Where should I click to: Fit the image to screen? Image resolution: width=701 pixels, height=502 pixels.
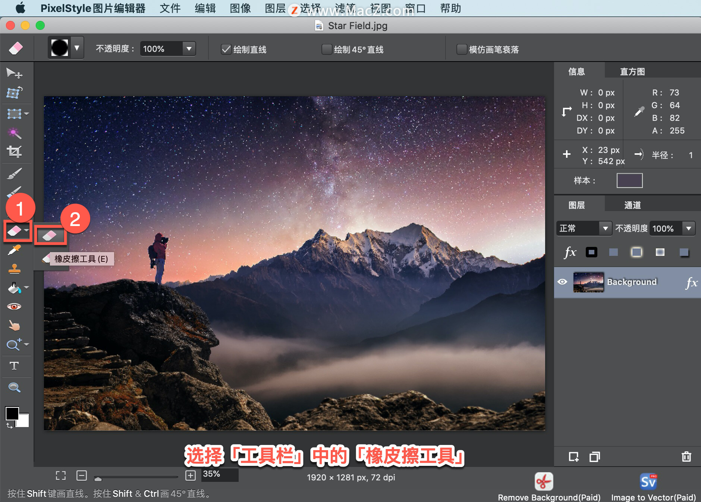point(61,475)
